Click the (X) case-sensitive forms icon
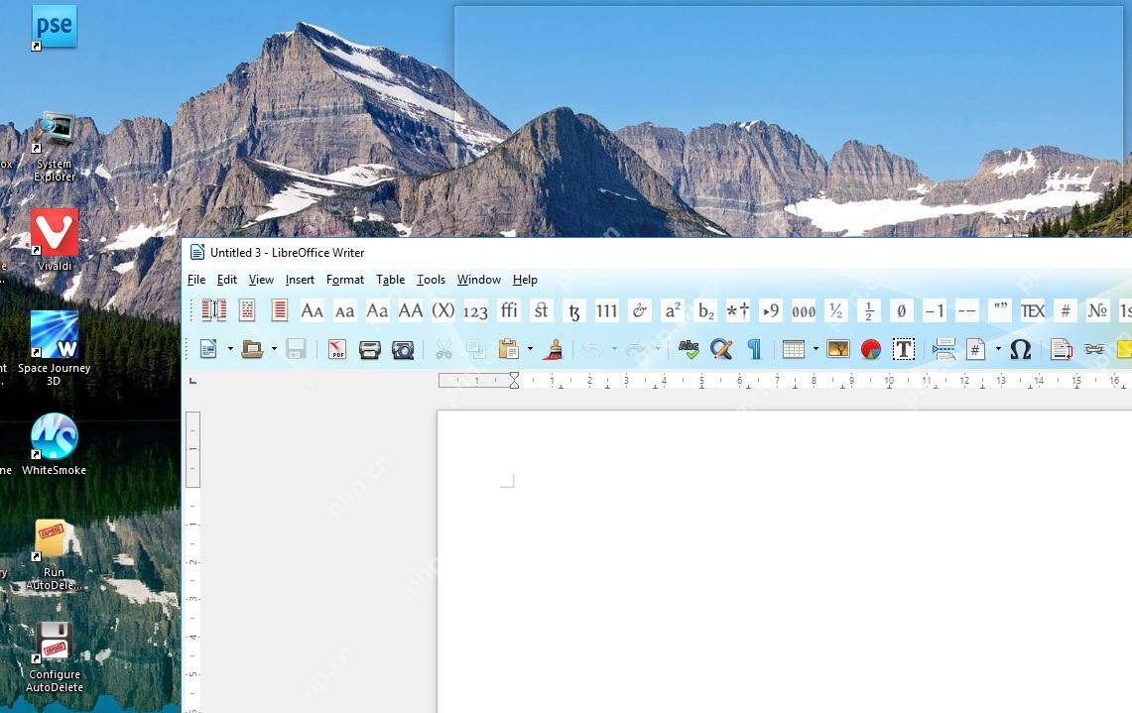The width and height of the screenshot is (1132, 713). pos(443,310)
